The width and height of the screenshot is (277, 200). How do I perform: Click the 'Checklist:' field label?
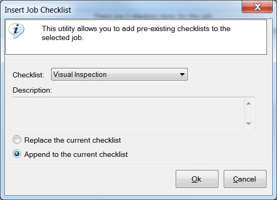tap(28, 75)
